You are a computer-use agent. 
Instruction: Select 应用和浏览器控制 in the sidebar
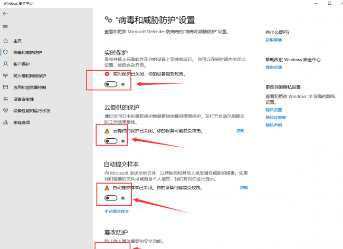click(30, 88)
